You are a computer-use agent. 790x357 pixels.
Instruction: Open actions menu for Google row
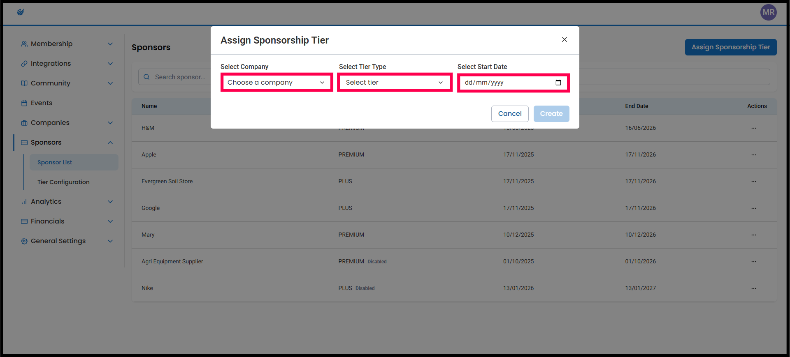point(753,208)
